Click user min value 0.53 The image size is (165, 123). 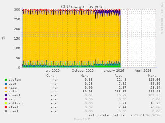click(89, 84)
